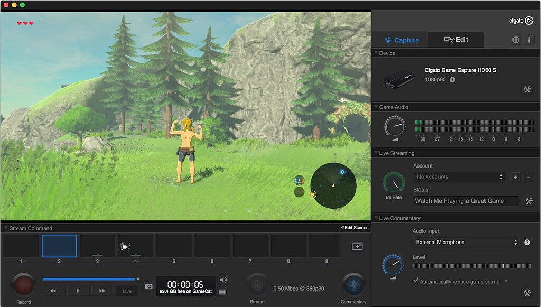The width and height of the screenshot is (541, 307).
Task: Click help icon beside External Microphone
Action: 527,243
